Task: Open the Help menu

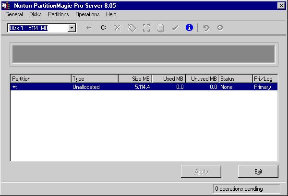Action: [x=111, y=14]
